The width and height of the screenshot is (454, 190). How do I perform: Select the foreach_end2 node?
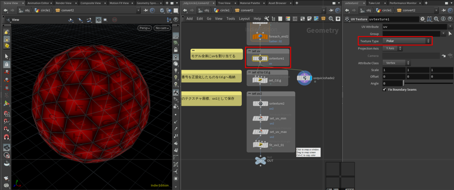pos(260,36)
